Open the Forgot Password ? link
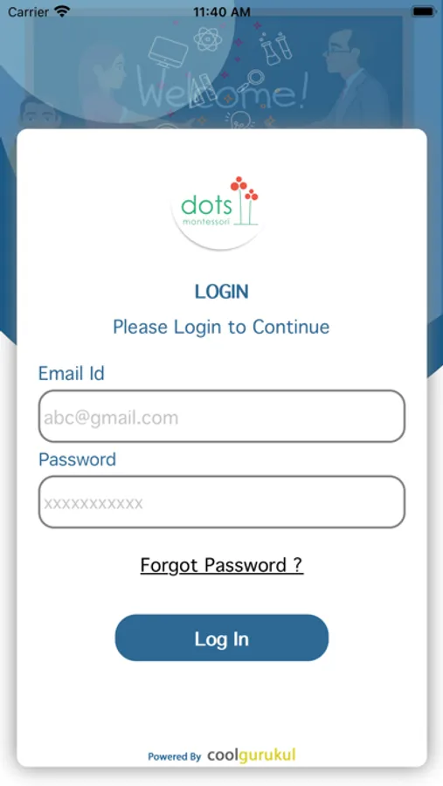The width and height of the screenshot is (443, 786). pos(222,565)
